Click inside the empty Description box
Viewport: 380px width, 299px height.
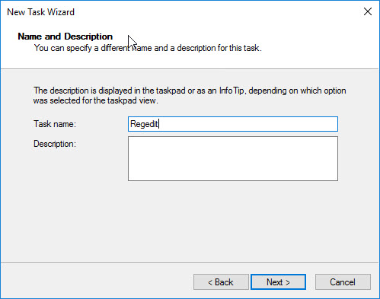(x=233, y=158)
